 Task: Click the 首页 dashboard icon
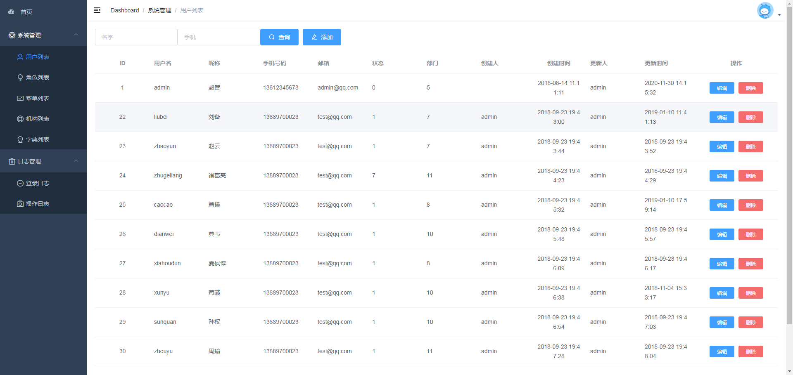(11, 12)
